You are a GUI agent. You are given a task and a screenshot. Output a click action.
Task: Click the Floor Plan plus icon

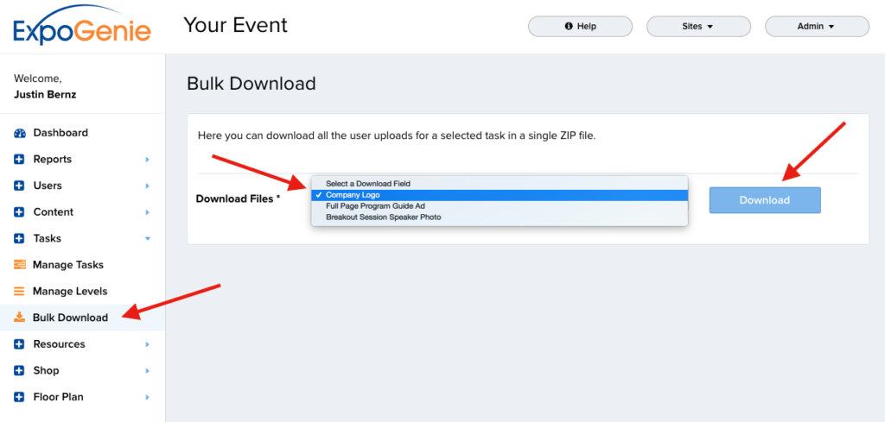tap(20, 397)
